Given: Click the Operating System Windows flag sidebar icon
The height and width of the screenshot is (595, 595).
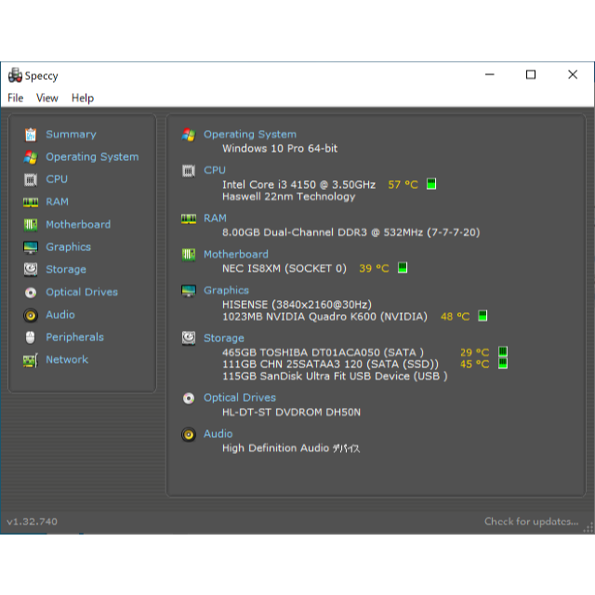Looking at the screenshot, I should (x=31, y=157).
